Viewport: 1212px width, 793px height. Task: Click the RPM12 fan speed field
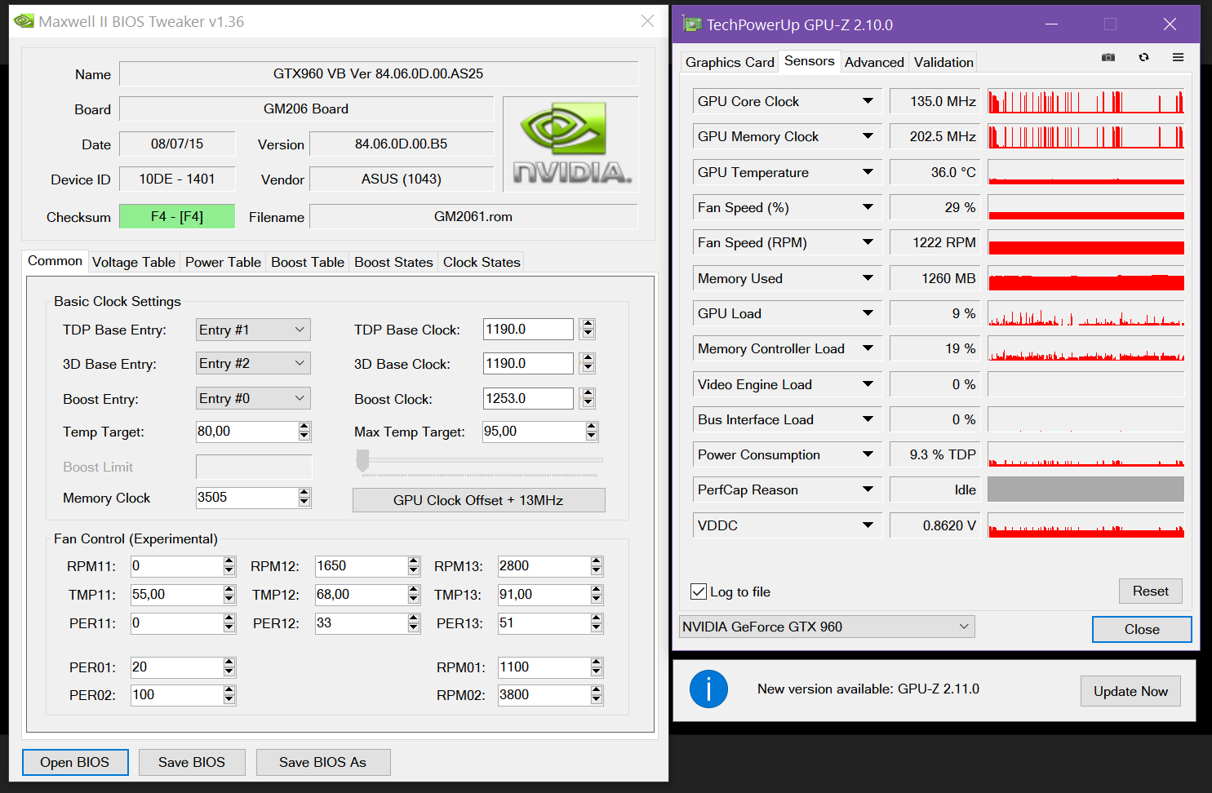pos(361,566)
